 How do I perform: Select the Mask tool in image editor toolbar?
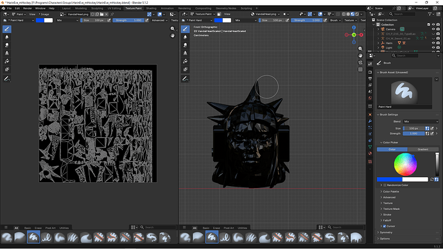[7, 69]
